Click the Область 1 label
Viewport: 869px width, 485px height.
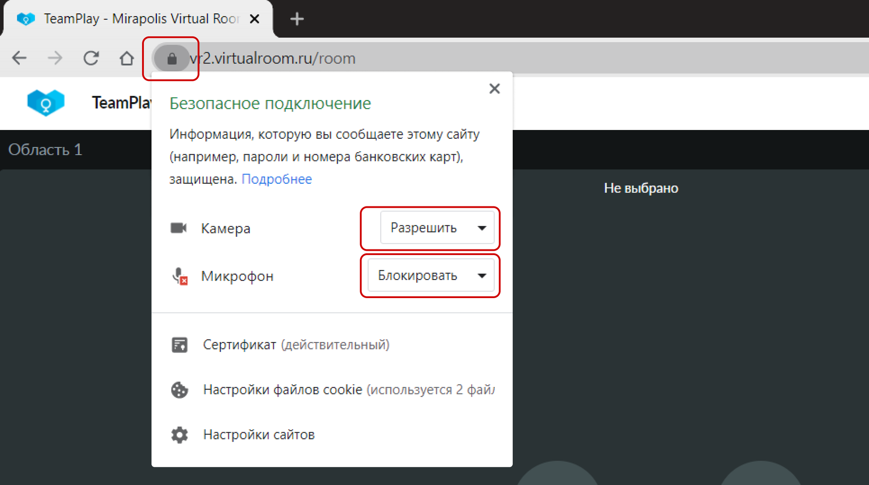(x=45, y=149)
